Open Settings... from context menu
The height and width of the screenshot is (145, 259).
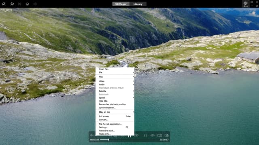(115, 127)
